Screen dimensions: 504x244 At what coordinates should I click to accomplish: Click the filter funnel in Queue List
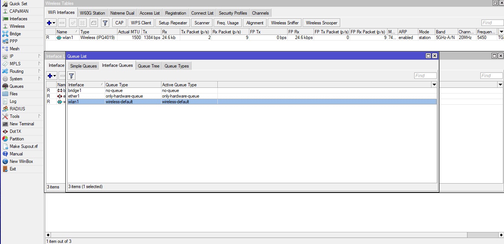[71, 75]
